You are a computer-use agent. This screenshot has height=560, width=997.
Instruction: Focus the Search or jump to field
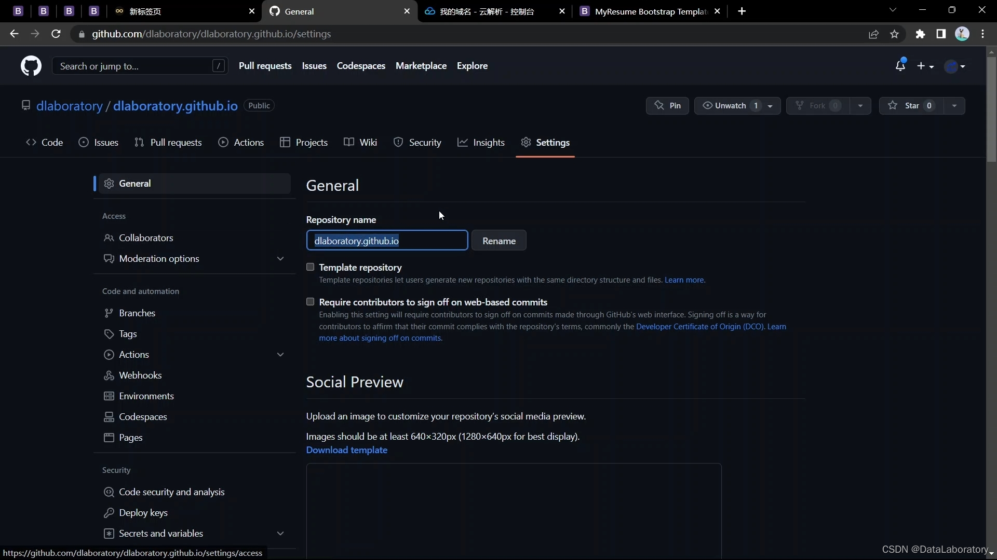[x=140, y=66]
